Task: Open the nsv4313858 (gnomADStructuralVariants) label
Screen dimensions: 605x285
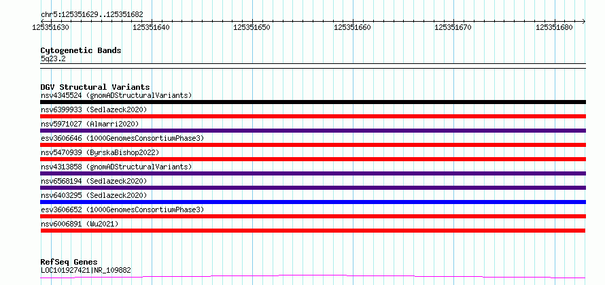Action: (x=116, y=167)
